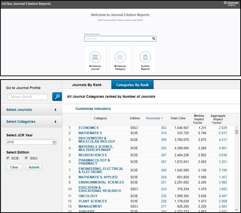Viewport: 241px width, 213px height.
Task: Click total cites value 3,760,076
Action: click(x=181, y=140)
